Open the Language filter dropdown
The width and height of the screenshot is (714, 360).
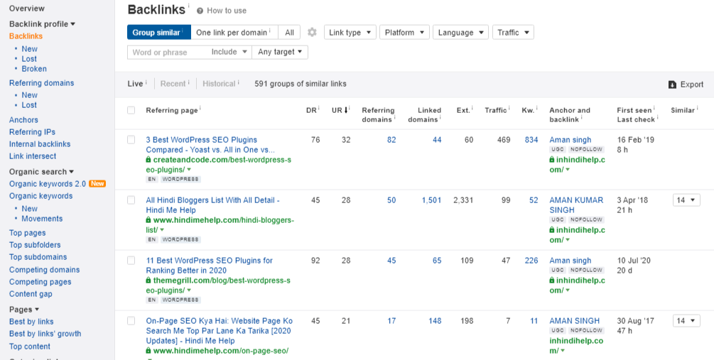(460, 33)
